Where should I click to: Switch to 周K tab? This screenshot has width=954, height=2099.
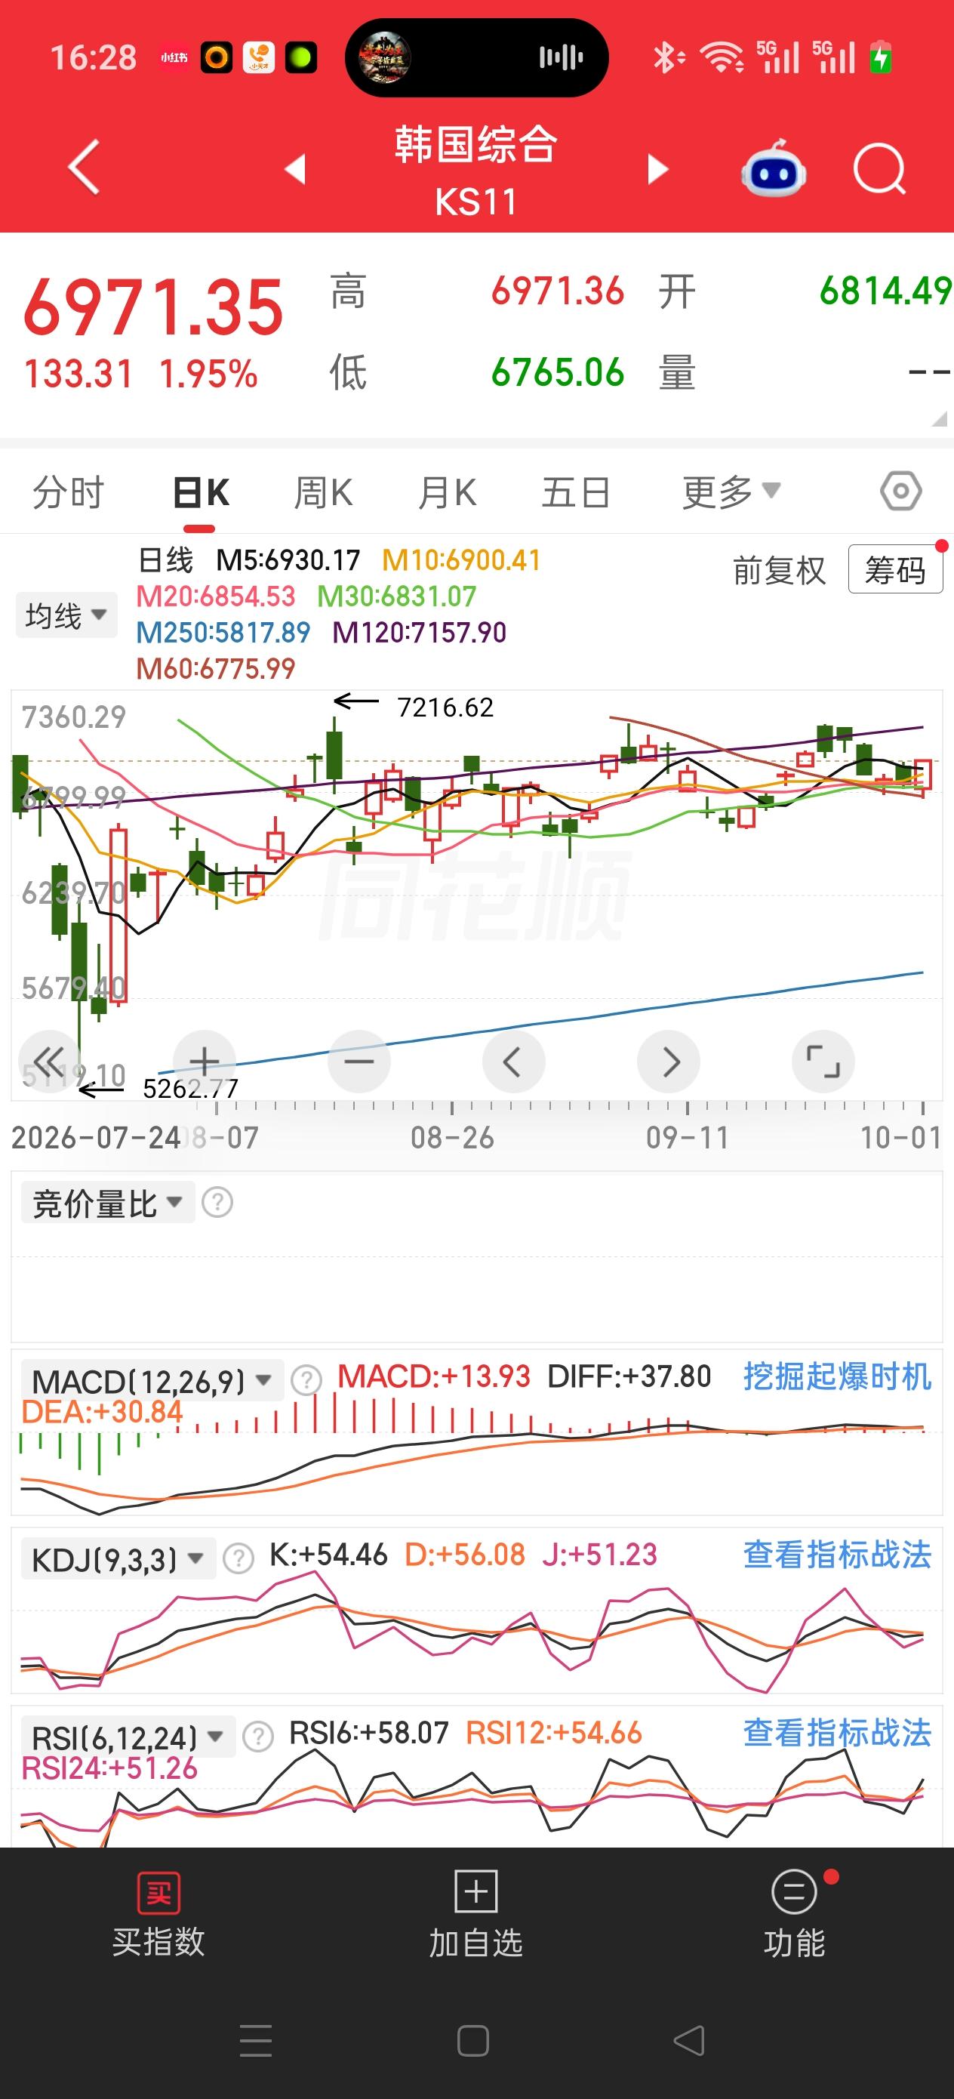point(324,492)
